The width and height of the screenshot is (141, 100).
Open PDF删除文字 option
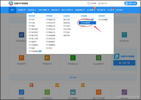51,32
